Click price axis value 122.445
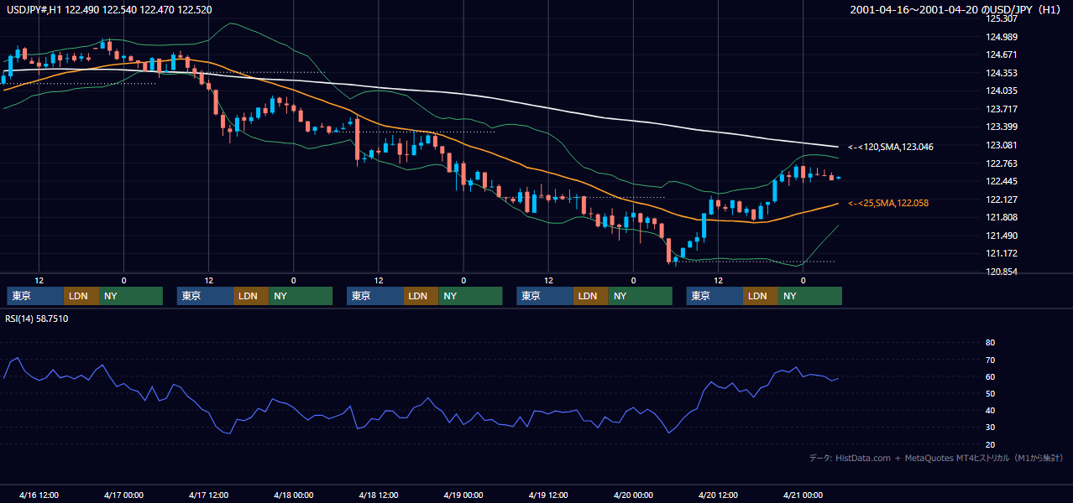Image resolution: width=1073 pixels, height=503 pixels. tap(1002, 181)
